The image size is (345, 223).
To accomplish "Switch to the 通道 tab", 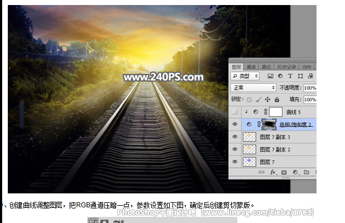I will 251,67.
